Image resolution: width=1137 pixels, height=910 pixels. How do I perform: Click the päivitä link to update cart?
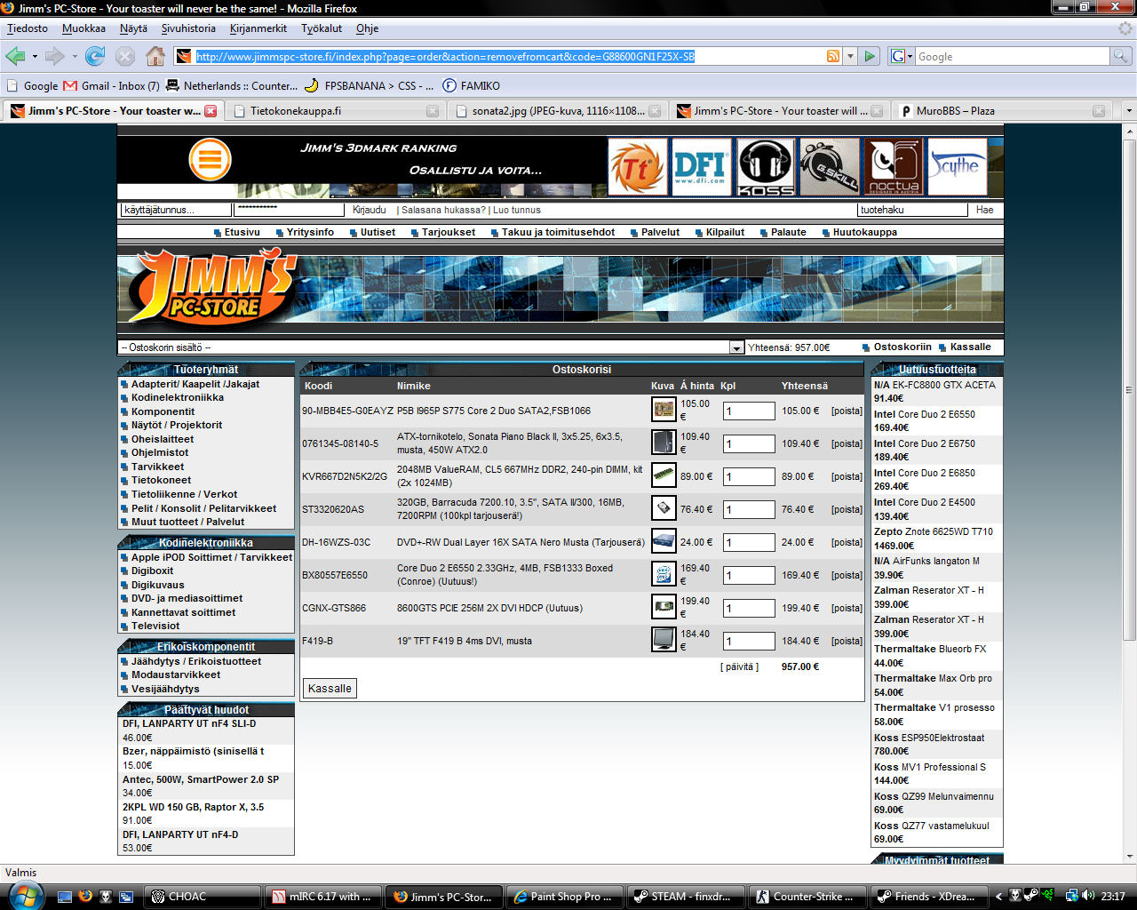pyautogui.click(x=739, y=667)
